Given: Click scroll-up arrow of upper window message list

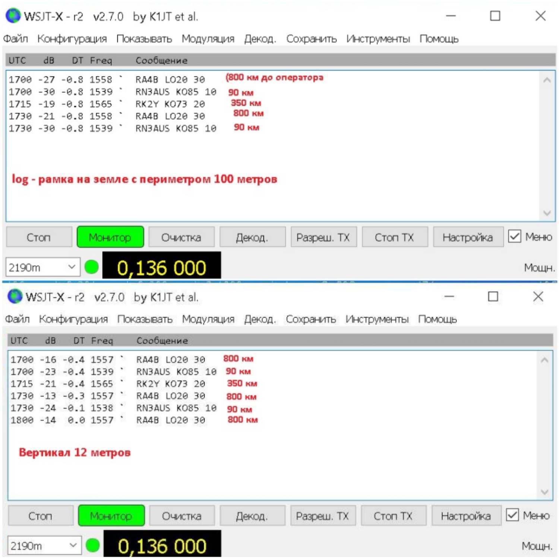Looking at the screenshot, I should (x=547, y=80).
